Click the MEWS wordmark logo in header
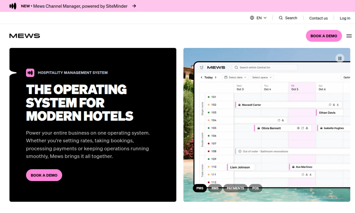The width and height of the screenshot is (355, 213). point(25,36)
